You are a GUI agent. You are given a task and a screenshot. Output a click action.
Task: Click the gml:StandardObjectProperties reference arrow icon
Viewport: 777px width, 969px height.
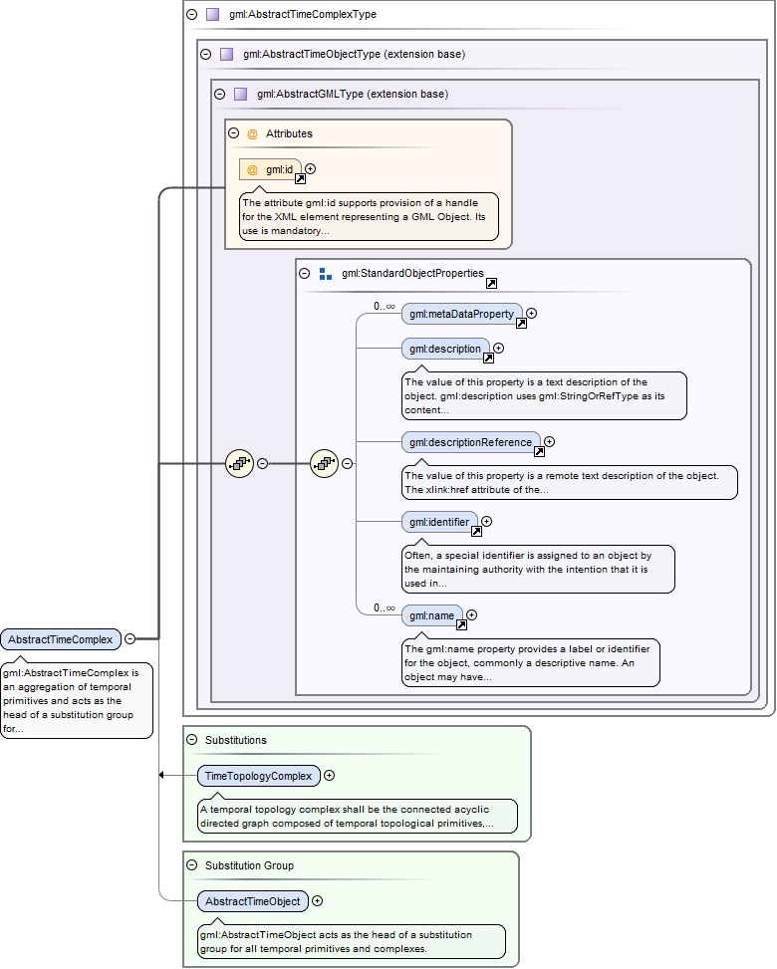(491, 284)
